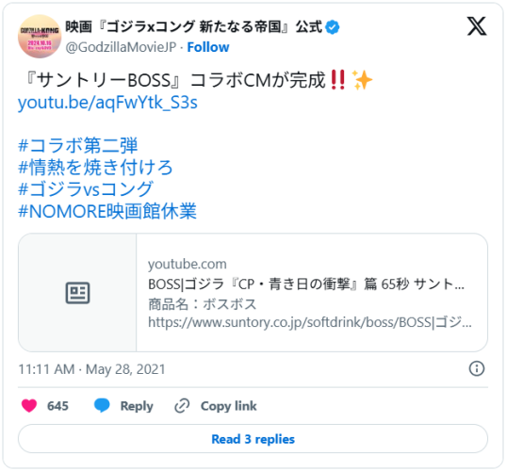Open hashtag #コラボ第二弾
Image resolution: width=506 pixels, height=471 pixels.
tap(78, 145)
